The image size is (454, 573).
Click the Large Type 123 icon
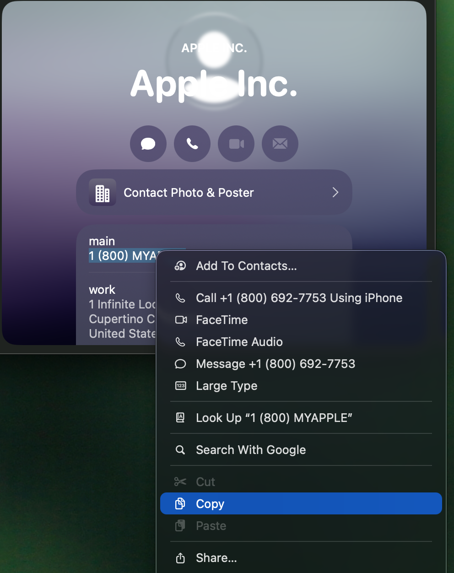pos(181,386)
